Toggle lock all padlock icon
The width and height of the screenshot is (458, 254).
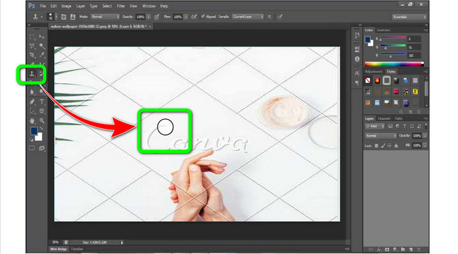click(396, 145)
